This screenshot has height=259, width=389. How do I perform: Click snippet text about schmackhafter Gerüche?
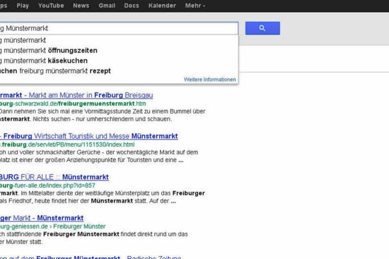point(99,152)
